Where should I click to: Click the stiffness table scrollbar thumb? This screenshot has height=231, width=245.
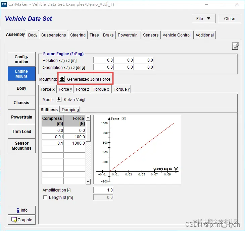[x=88, y=131]
